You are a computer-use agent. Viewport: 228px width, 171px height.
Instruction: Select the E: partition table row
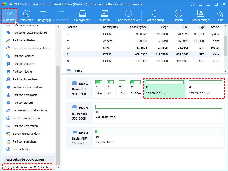click(142, 54)
